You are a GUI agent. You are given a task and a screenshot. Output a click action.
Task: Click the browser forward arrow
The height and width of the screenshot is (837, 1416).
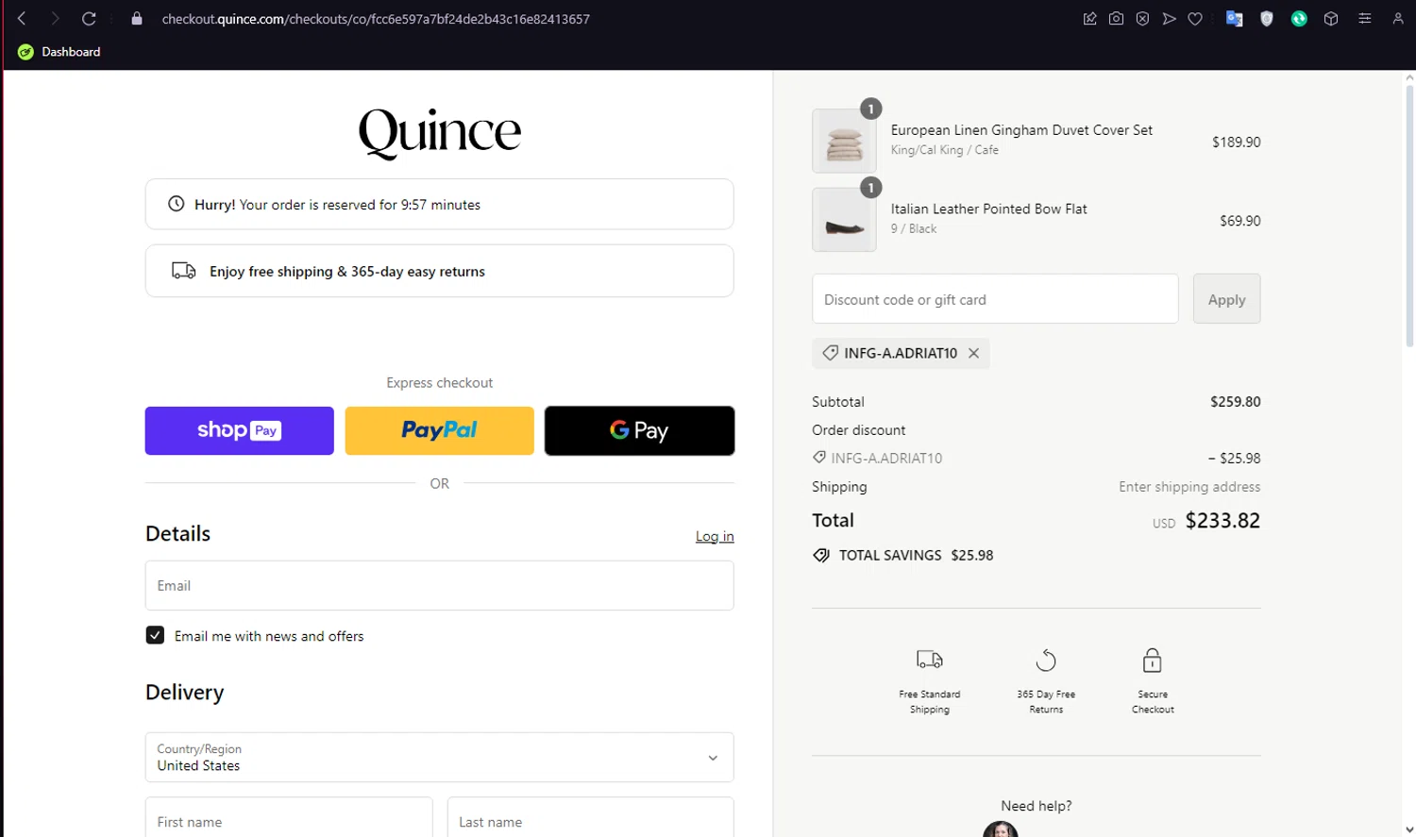click(x=55, y=19)
